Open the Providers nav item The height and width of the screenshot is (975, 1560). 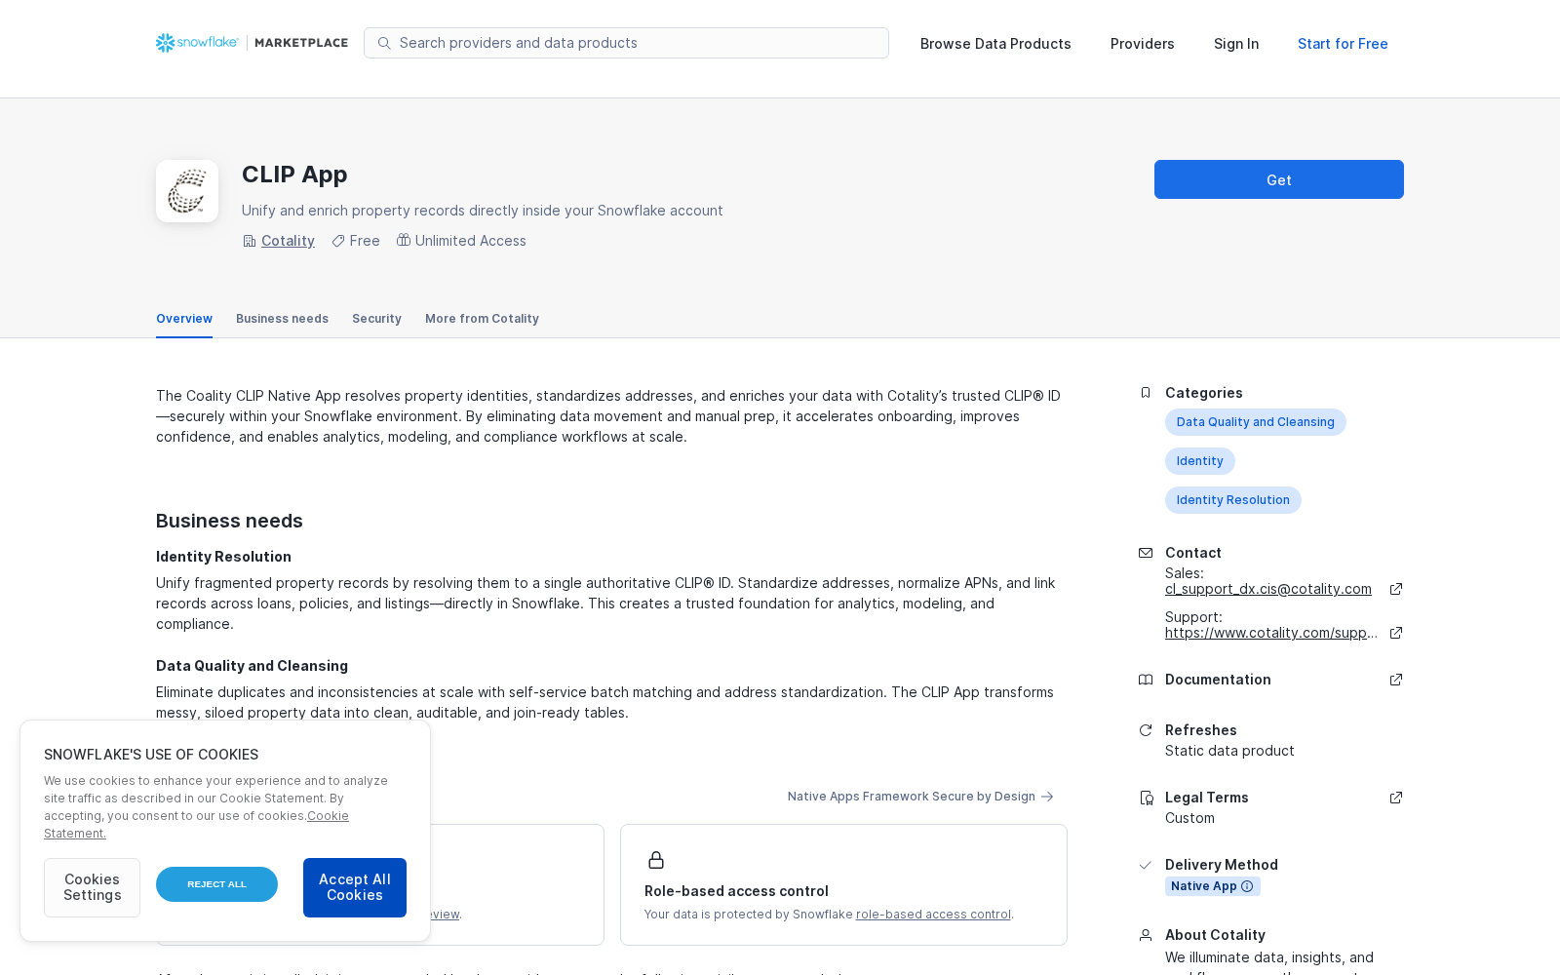tap(1143, 44)
